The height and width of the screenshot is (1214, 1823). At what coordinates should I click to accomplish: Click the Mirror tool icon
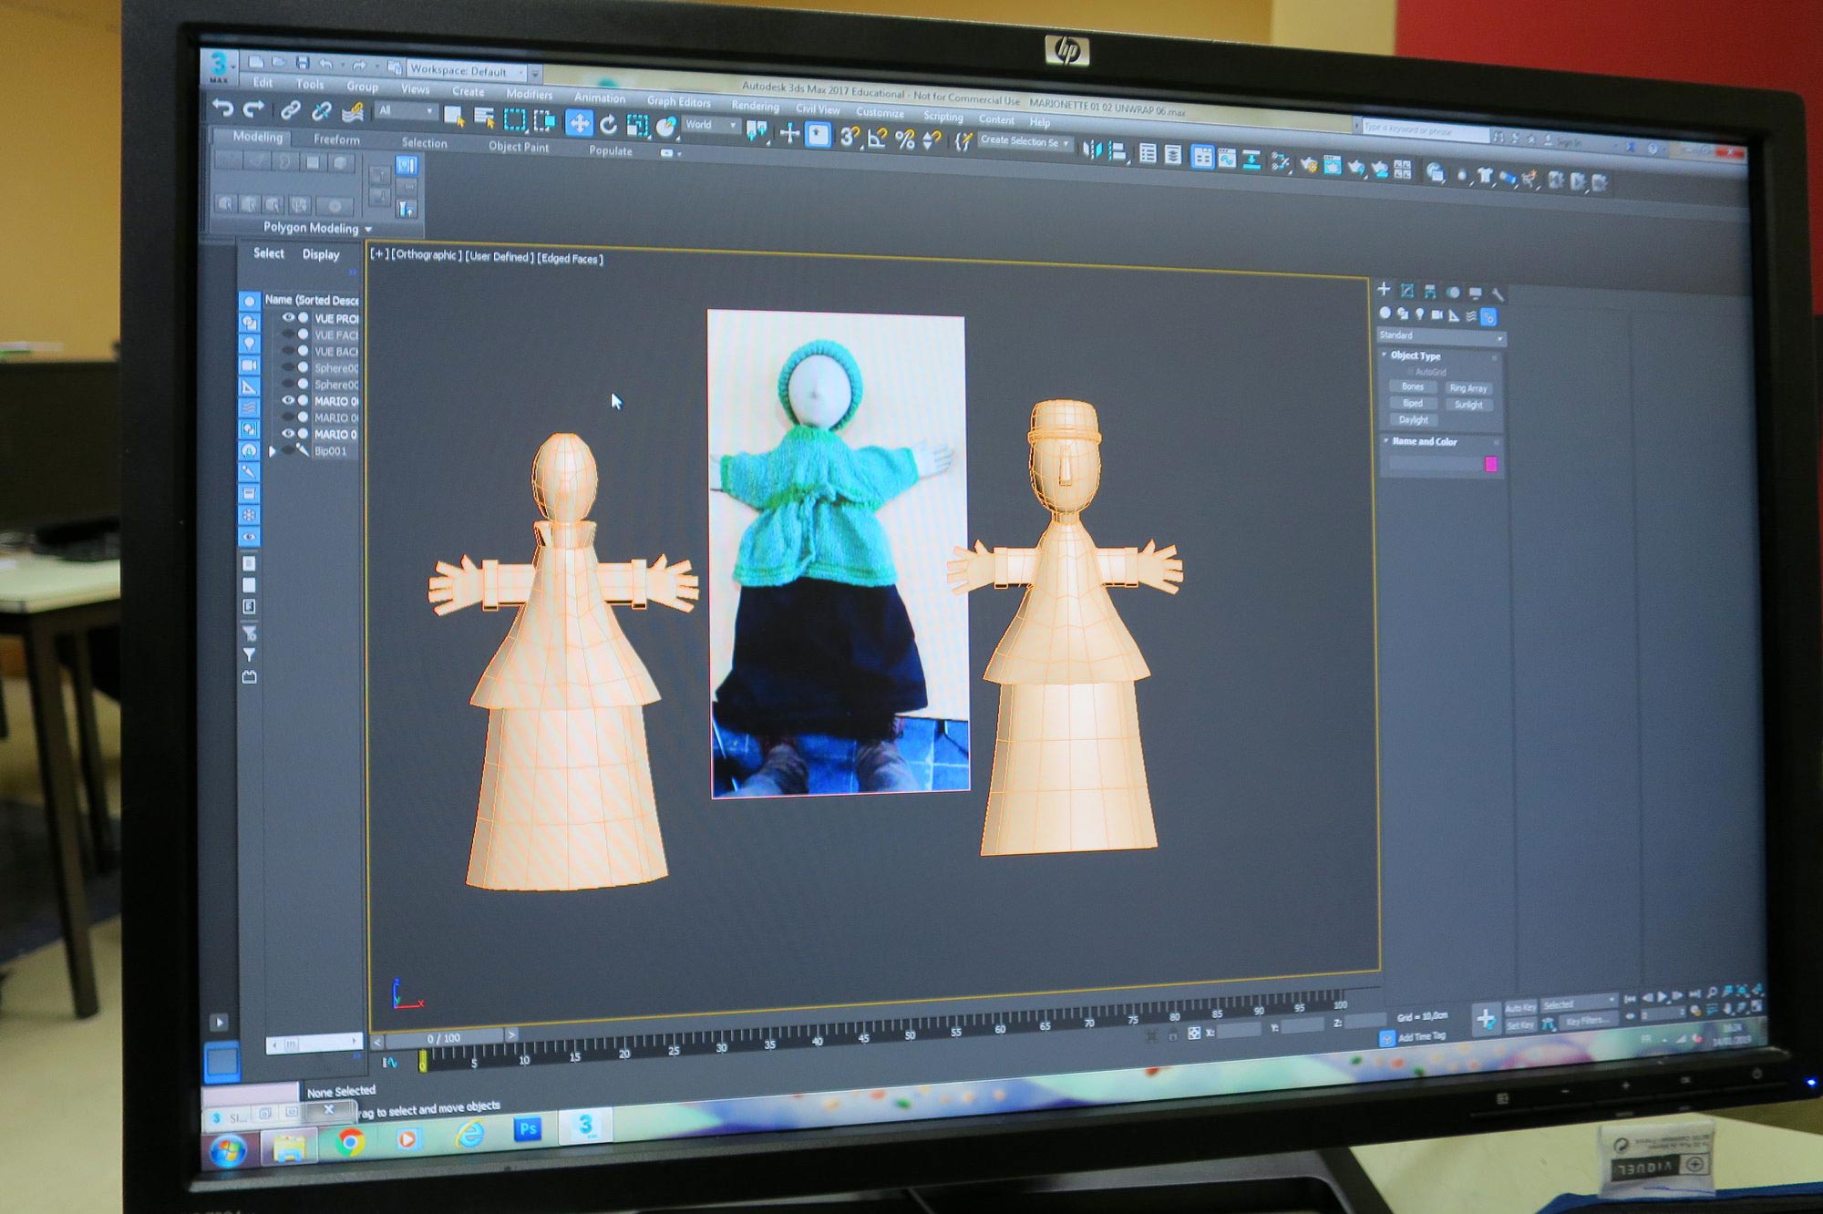pyautogui.click(x=1092, y=149)
